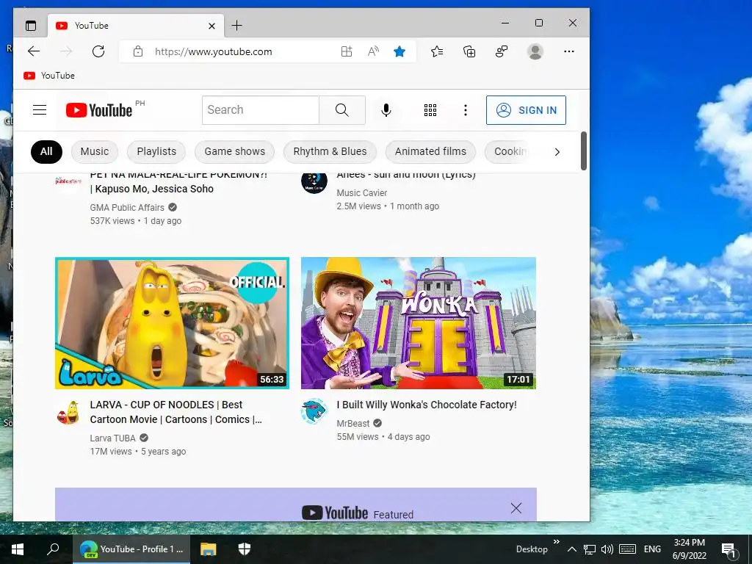Dismiss the YouTube Featured banner
The width and height of the screenshot is (752, 564).
(516, 508)
